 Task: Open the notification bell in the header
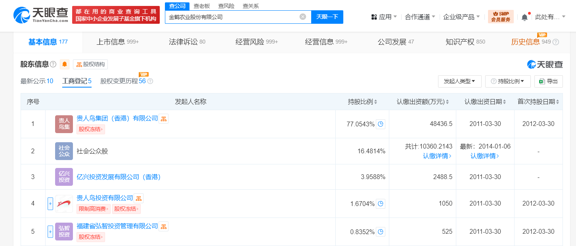[x=525, y=17]
